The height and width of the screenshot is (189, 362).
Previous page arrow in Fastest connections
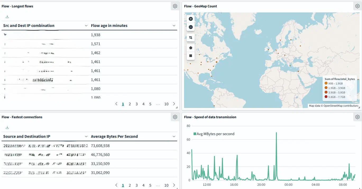tap(116, 185)
